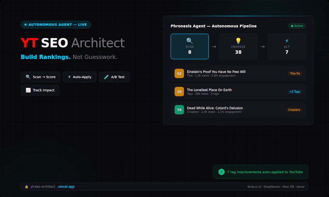Open the .vercel.app link
Viewport: 329px width, 197px height.
pyautogui.click(x=66, y=186)
